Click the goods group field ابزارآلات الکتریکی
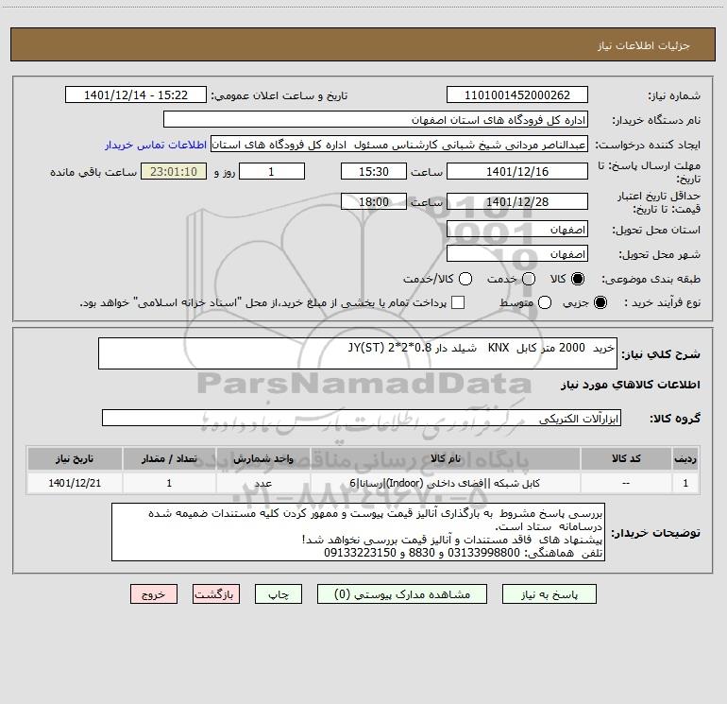727x704 pixels. (362, 418)
